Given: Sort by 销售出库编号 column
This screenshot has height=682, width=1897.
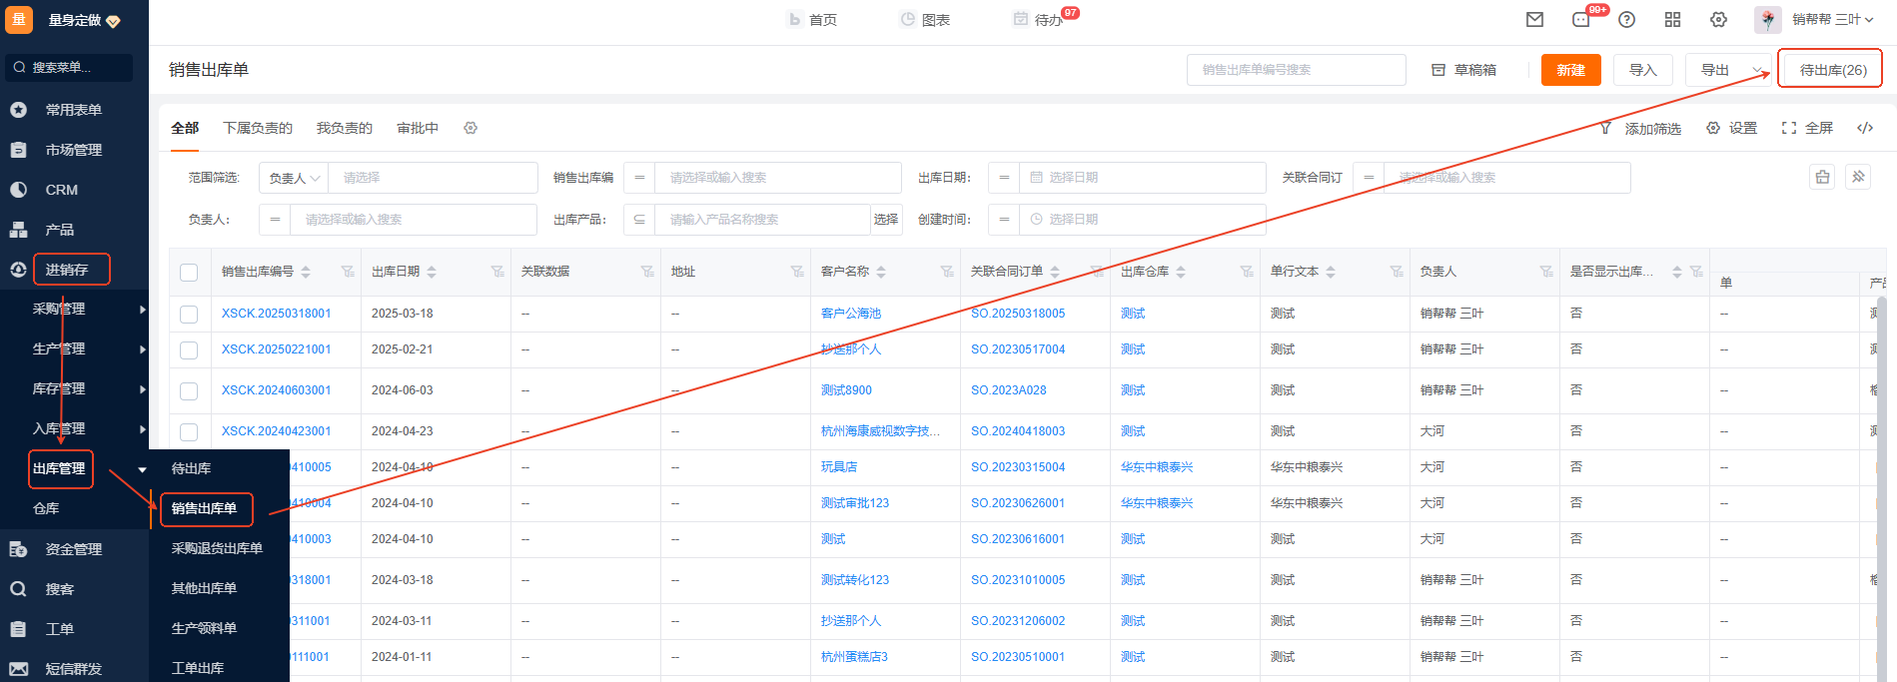Looking at the screenshot, I should pyautogui.click(x=306, y=272).
